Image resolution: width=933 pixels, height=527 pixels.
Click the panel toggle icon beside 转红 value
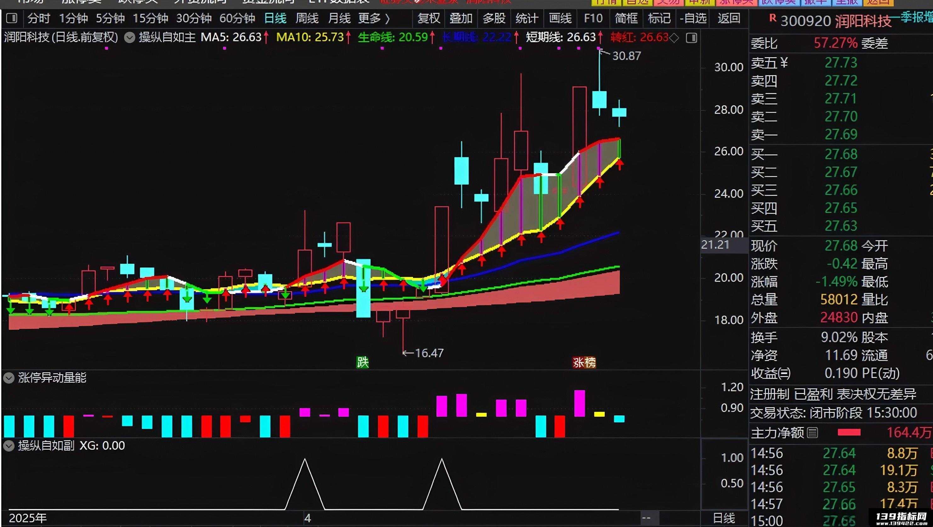point(691,38)
